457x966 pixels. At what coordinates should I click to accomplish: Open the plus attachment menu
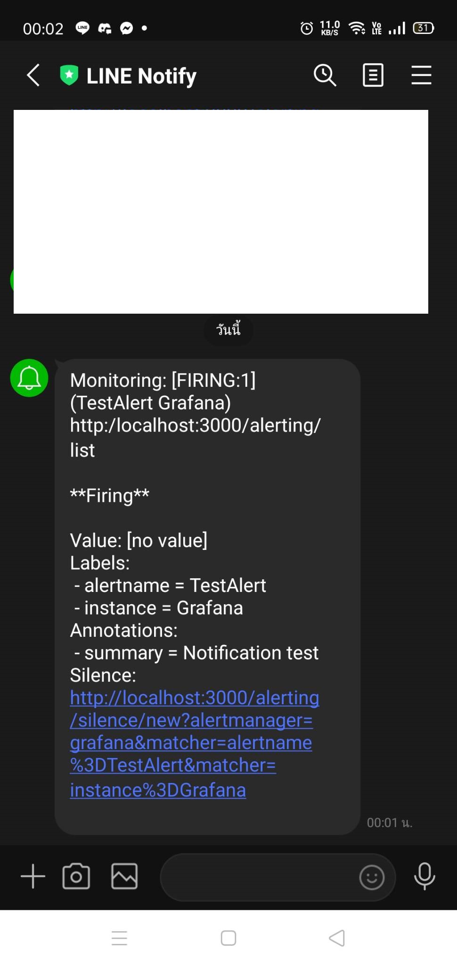click(x=33, y=877)
